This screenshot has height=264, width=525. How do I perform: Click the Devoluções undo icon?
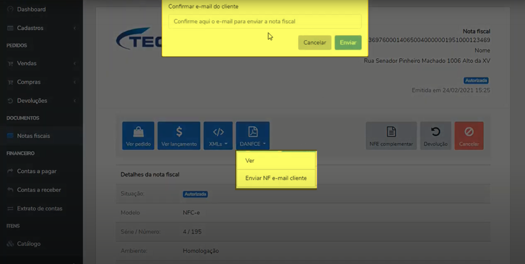point(10,101)
